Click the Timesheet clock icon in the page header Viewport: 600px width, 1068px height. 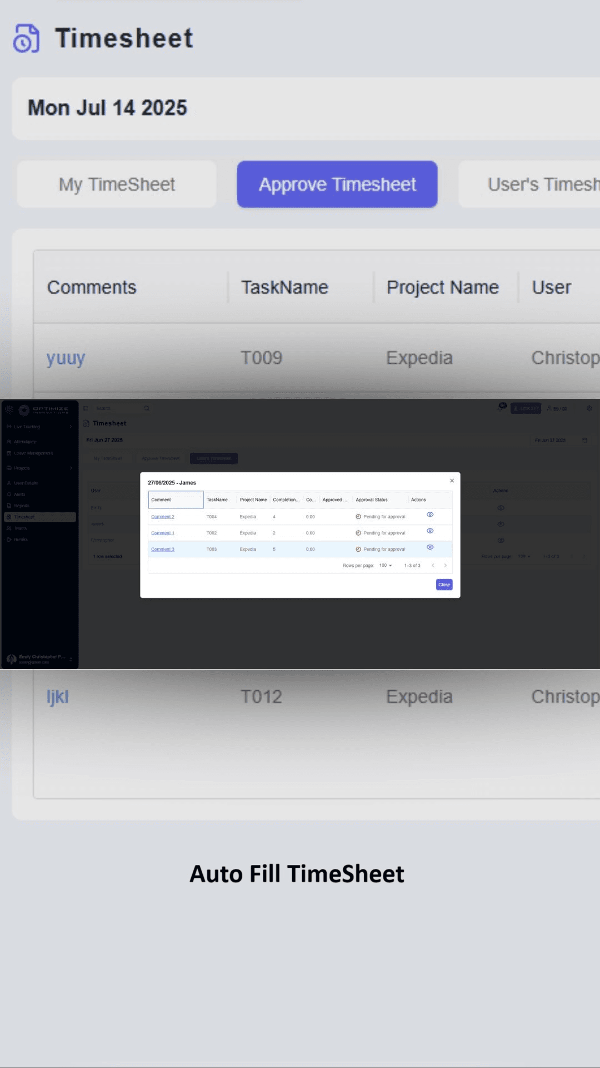[x=26, y=38]
